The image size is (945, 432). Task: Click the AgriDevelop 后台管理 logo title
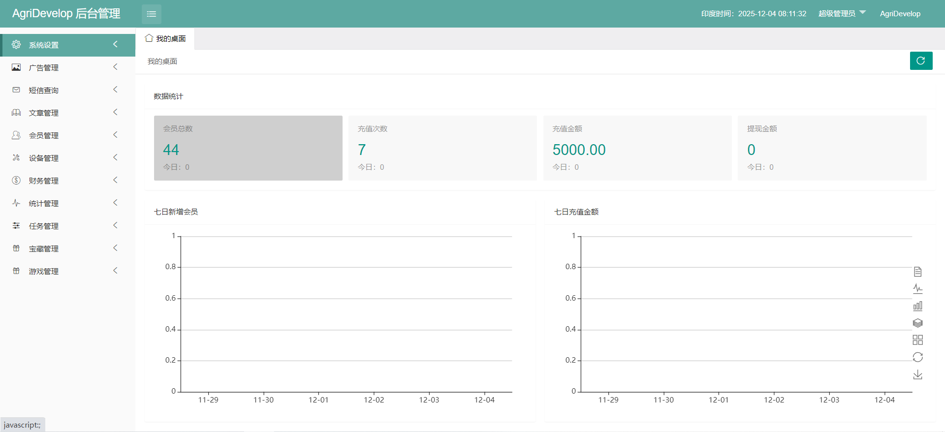(x=66, y=14)
